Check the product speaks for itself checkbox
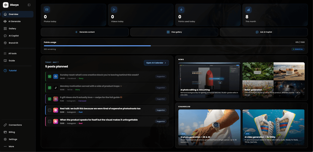Viewport: 313px width, 152px height. tap(50, 121)
